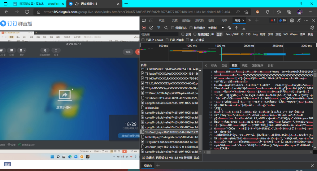Image resolution: width=317 pixels, height=171 pixels.
Task: Click the import HAR file upload arrow
Action: 236,28
